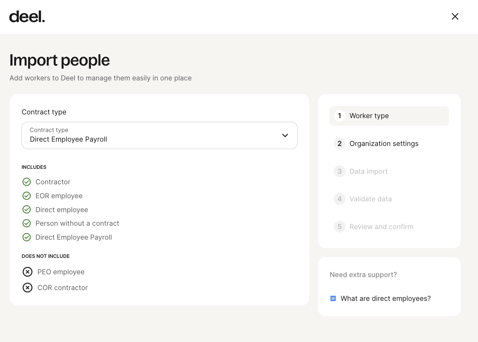Click the X icon beside PEO employee

click(28, 272)
